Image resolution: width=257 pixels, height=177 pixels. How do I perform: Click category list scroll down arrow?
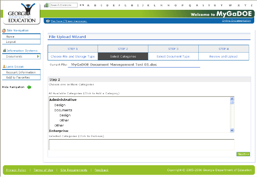click(x=232, y=130)
